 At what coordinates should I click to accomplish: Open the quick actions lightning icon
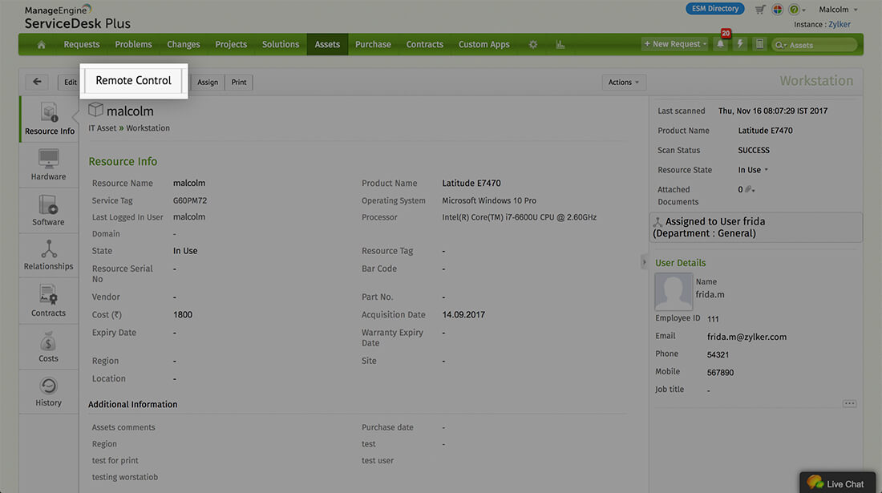pyautogui.click(x=740, y=44)
